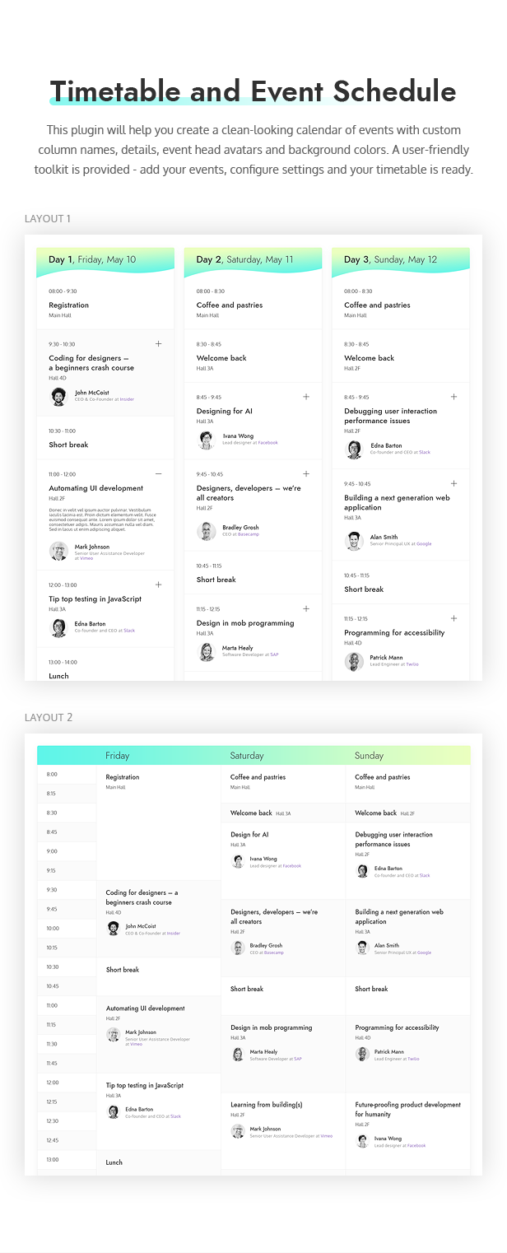Expand Programming for accessibility event

point(454,618)
